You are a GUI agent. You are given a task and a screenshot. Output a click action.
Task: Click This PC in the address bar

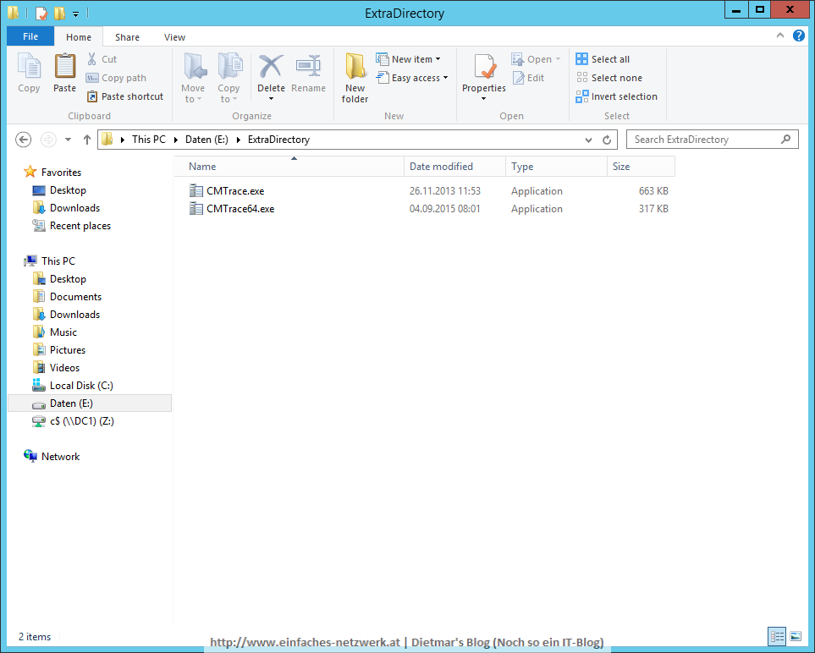tap(149, 140)
